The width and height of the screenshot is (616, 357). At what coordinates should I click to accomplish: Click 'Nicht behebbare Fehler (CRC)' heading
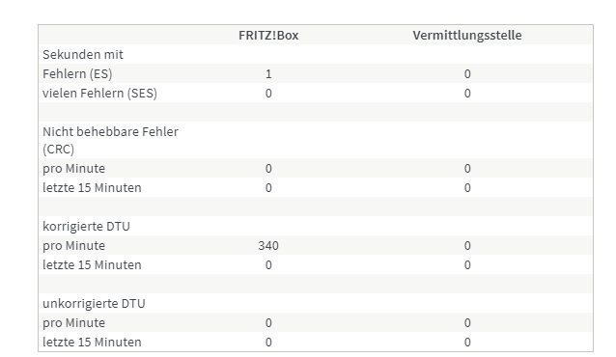(110, 140)
